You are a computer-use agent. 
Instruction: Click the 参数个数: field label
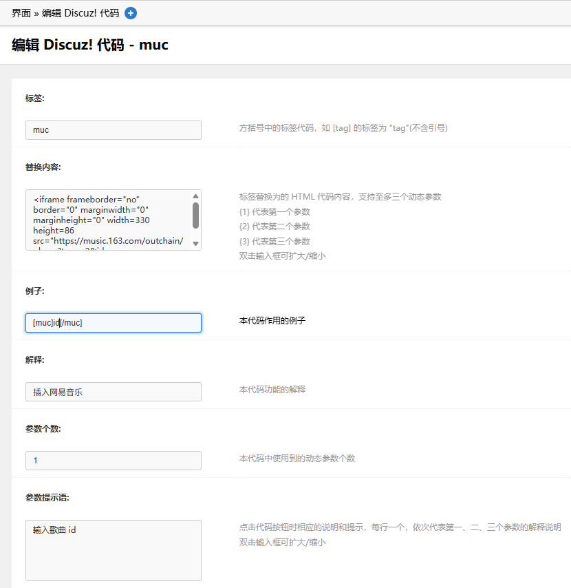(x=43, y=429)
